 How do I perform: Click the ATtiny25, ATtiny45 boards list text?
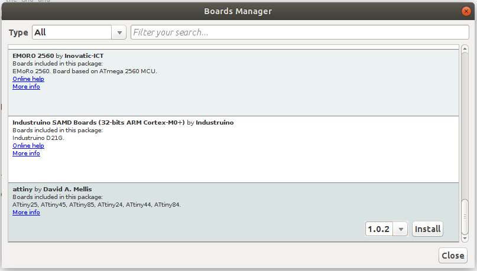click(96, 205)
